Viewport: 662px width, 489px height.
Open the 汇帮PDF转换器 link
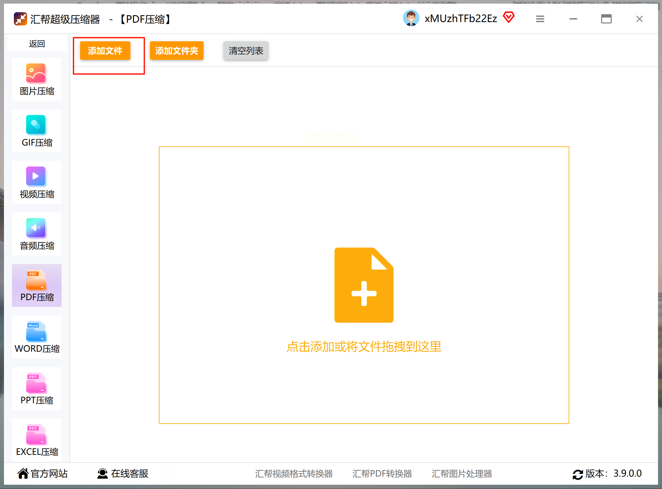(382, 473)
